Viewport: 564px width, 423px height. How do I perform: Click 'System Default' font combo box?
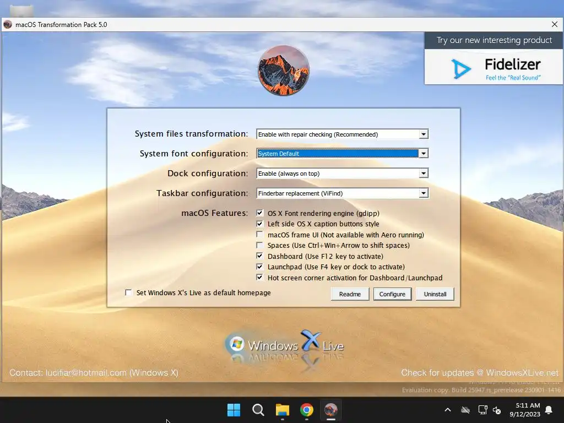pyautogui.click(x=343, y=154)
